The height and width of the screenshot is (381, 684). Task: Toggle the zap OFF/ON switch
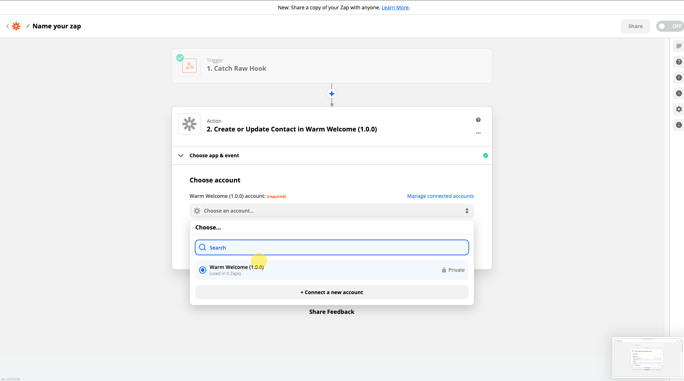coord(670,26)
